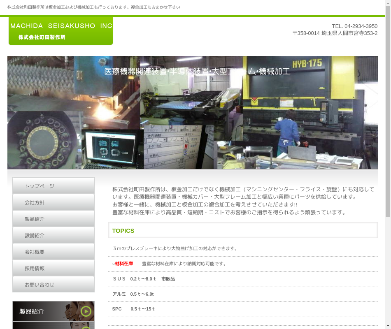Click the TOPICS section heading

[123, 231]
